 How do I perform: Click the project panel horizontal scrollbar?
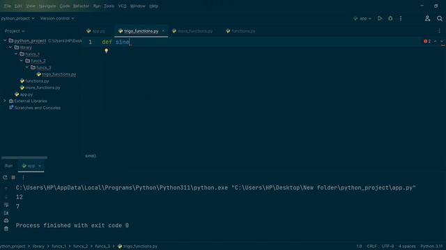coord(24,158)
